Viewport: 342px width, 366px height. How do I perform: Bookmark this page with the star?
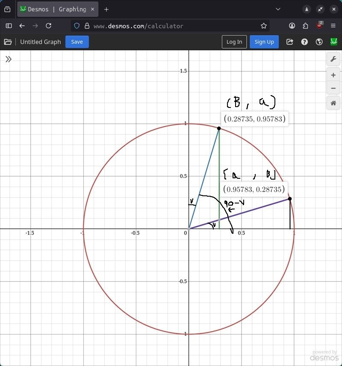[264, 26]
